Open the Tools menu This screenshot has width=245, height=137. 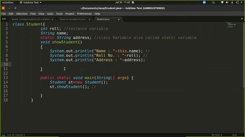pyautogui.click(x=59, y=14)
